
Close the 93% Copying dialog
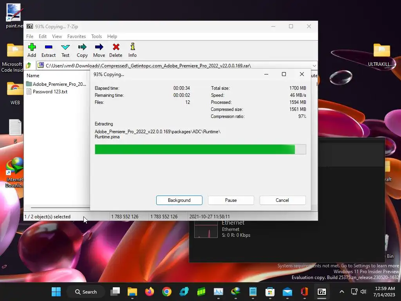[302, 74]
